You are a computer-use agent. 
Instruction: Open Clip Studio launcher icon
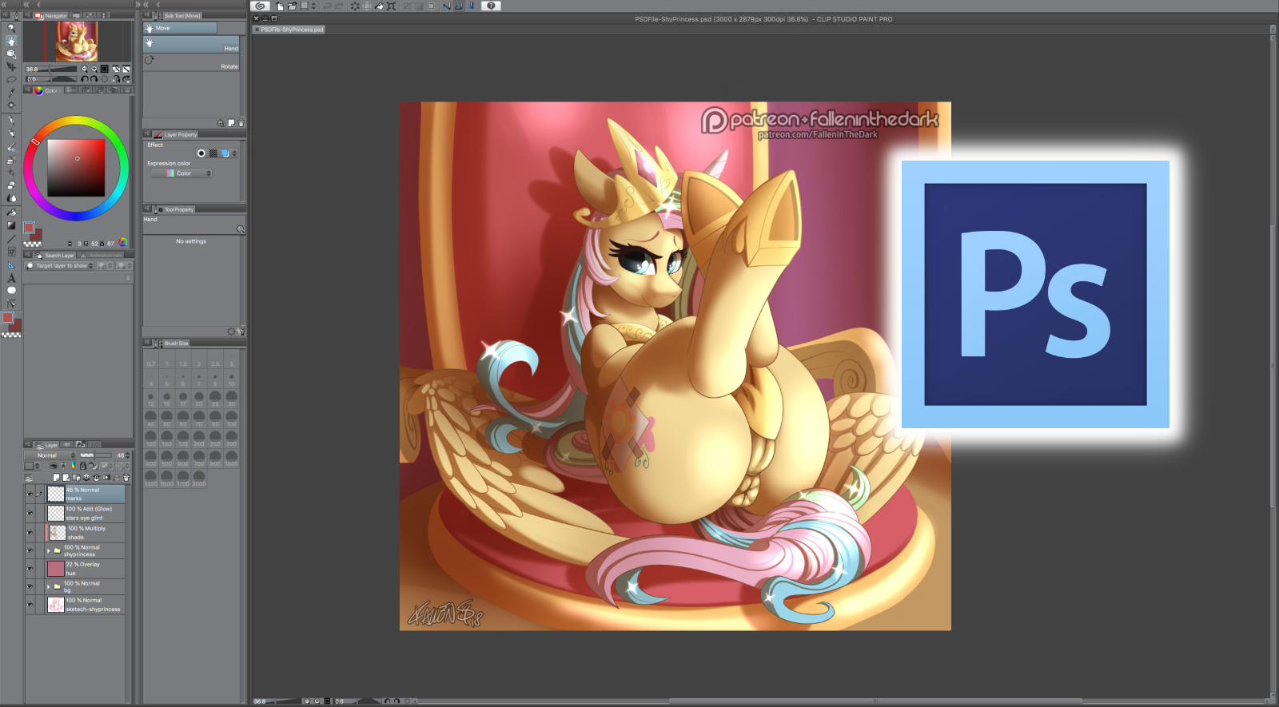(260, 6)
